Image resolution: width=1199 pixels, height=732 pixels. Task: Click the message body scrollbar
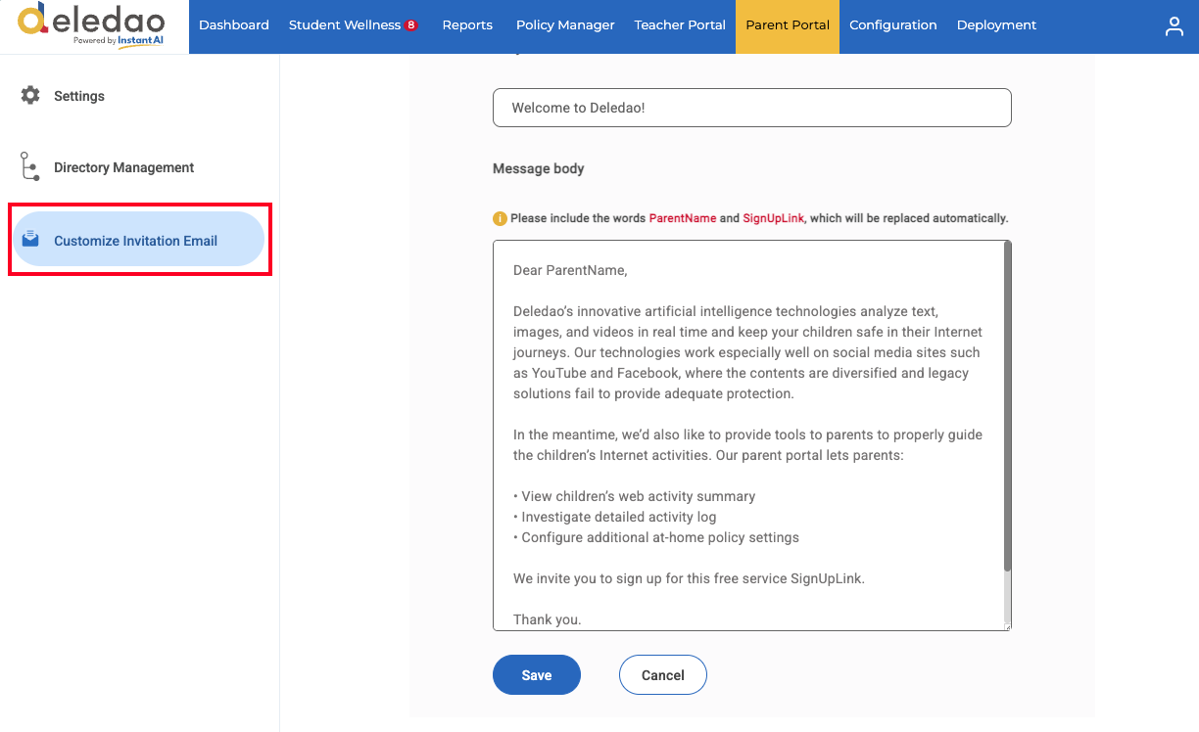pos(1007,406)
